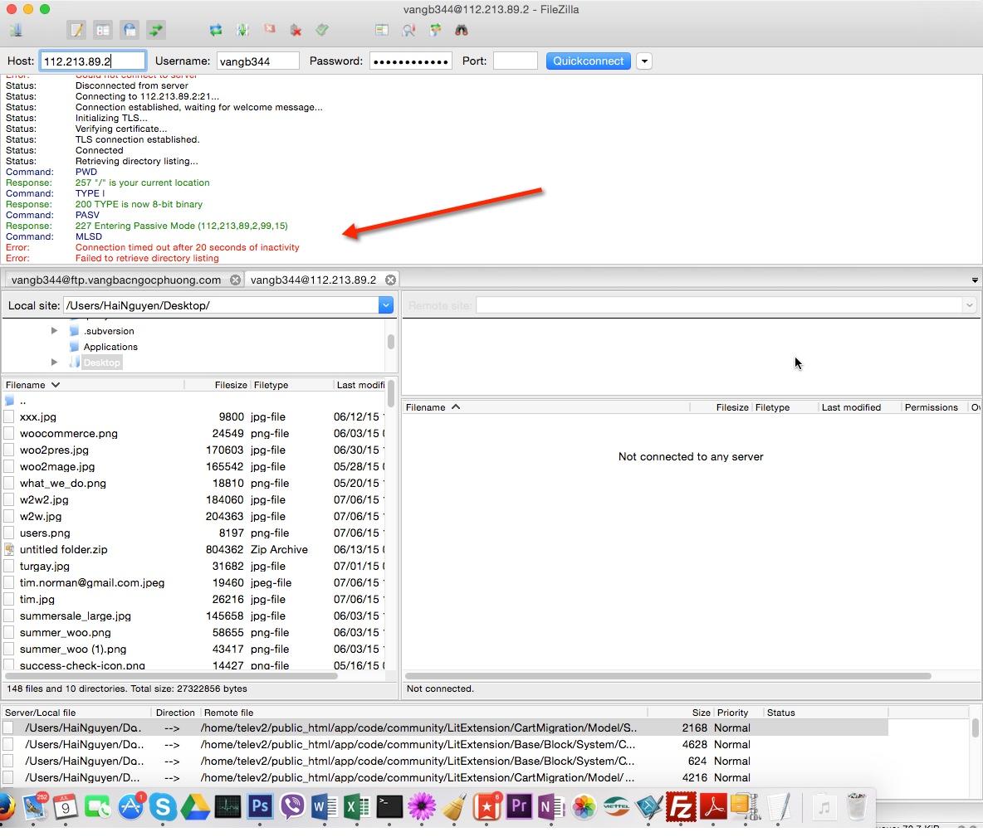Open the Site Manager
The image size is (983, 837).
pyautogui.click(x=17, y=29)
